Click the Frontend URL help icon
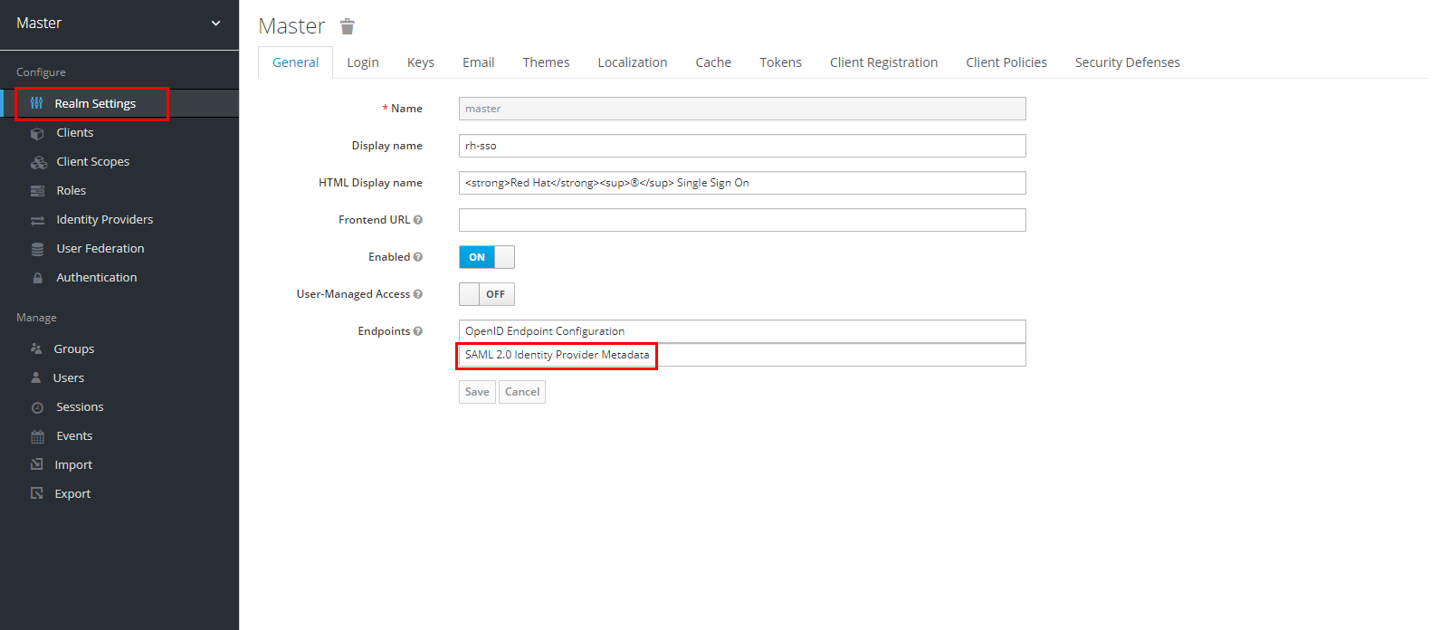This screenshot has height=630, width=1440. click(x=418, y=220)
